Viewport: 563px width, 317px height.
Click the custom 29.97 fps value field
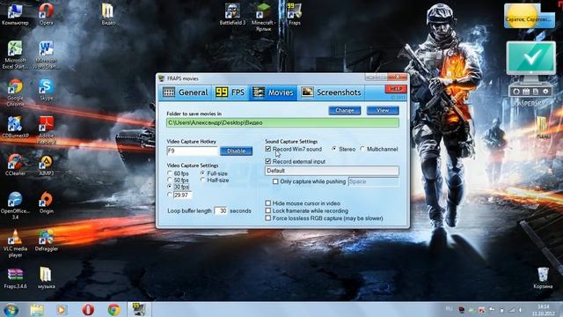click(x=182, y=195)
